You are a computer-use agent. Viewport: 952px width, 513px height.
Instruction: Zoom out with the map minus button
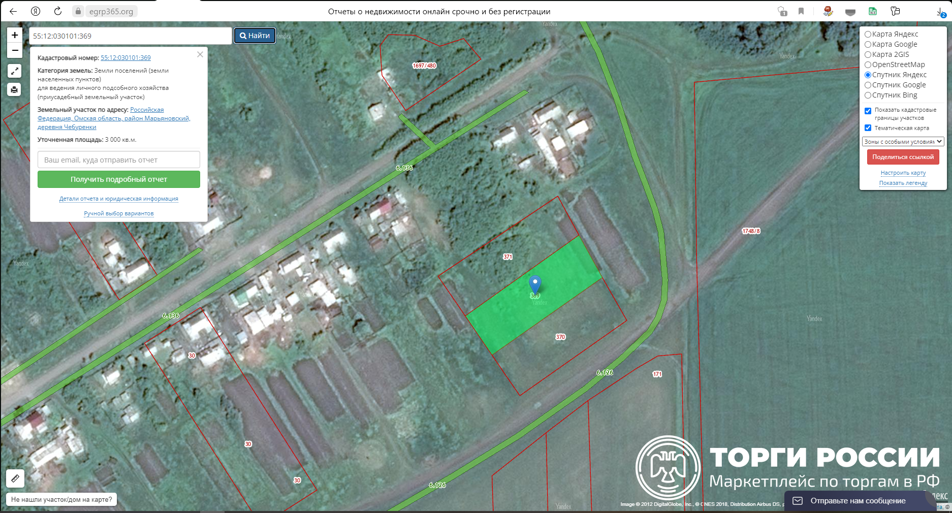(15, 50)
